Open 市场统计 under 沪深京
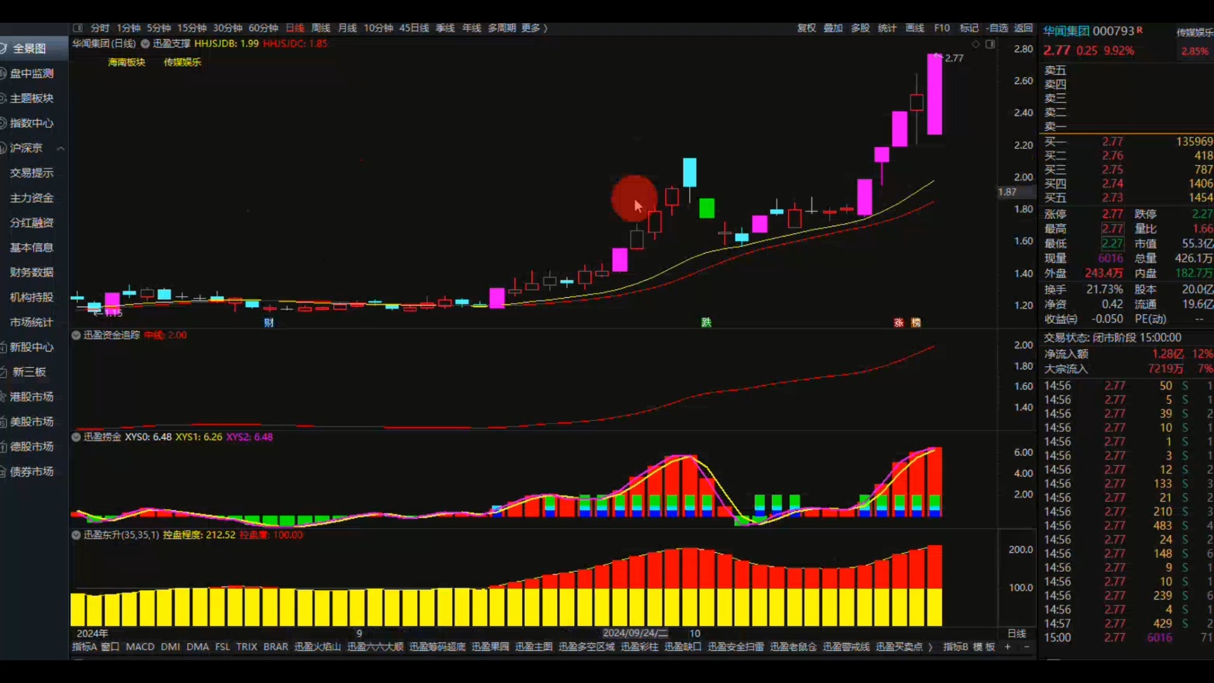The image size is (1214, 683). click(32, 323)
